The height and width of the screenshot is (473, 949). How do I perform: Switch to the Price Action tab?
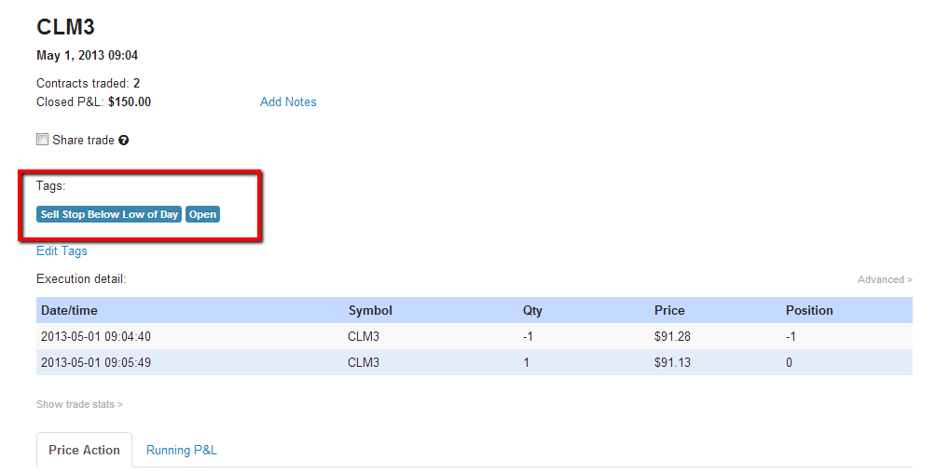pos(84,450)
